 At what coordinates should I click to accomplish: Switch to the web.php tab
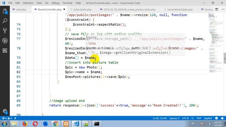[21, 10]
